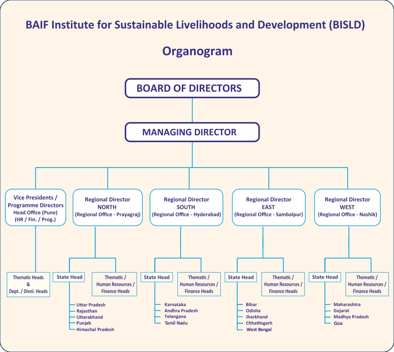Click 'Odisha' in the state list
The height and width of the screenshot is (352, 394).
pyautogui.click(x=253, y=311)
